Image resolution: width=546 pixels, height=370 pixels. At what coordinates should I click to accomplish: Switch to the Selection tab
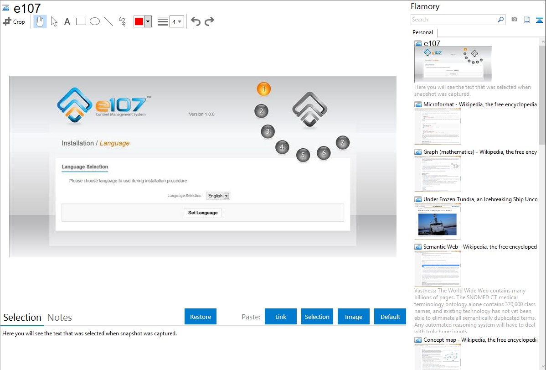pos(22,318)
